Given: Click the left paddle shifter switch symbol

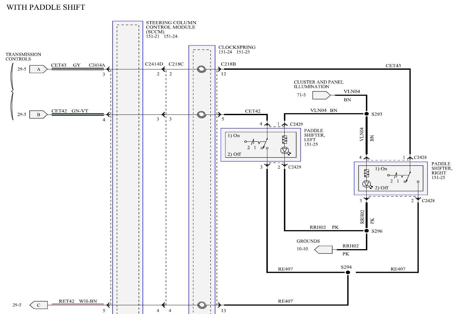Looking at the screenshot, I should pyautogui.click(x=257, y=143).
